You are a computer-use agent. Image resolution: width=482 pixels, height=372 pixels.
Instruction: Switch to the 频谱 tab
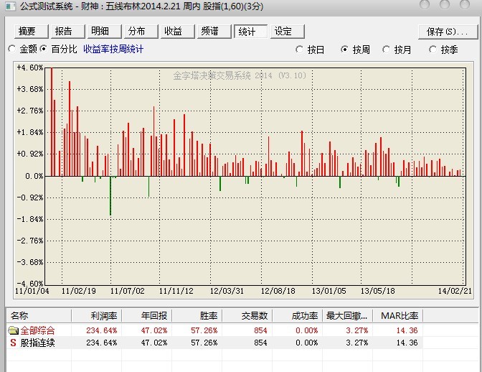point(214,31)
